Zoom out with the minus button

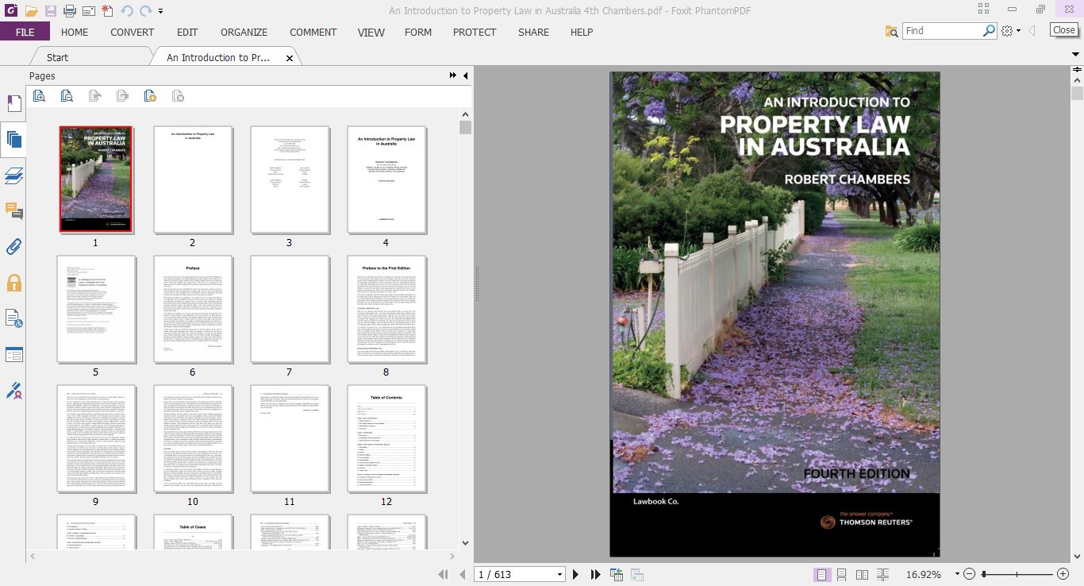(969, 574)
